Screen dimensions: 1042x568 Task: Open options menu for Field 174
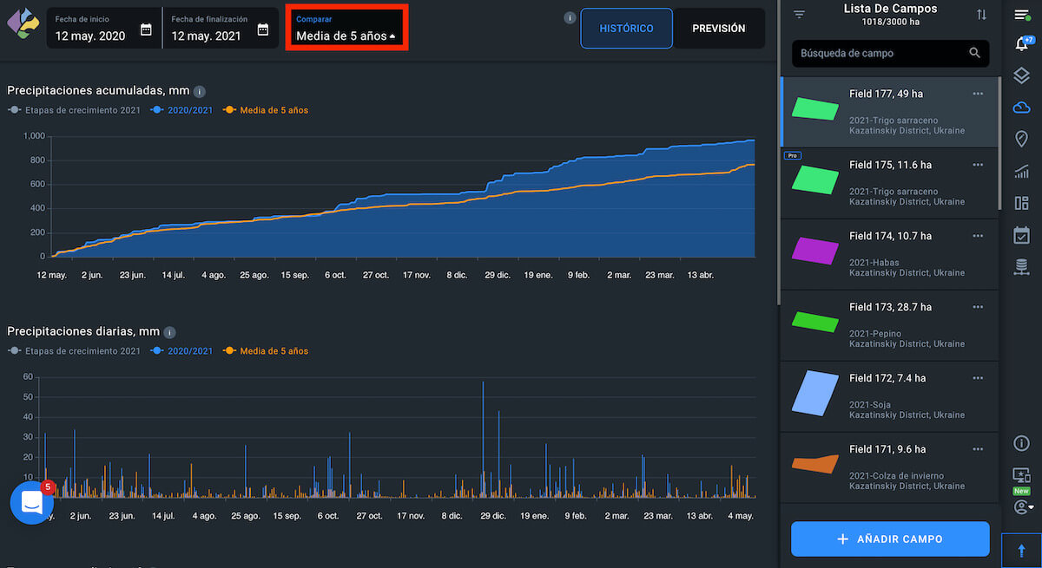pyautogui.click(x=978, y=236)
